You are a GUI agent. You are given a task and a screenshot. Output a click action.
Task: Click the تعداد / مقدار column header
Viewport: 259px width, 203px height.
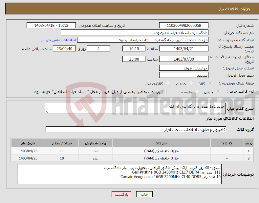point(62,143)
